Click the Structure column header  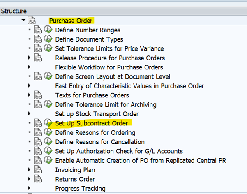coord(14,11)
